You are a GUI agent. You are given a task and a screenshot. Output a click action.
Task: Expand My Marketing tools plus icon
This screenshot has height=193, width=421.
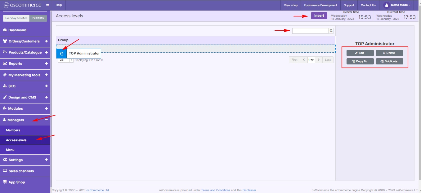(x=46, y=75)
